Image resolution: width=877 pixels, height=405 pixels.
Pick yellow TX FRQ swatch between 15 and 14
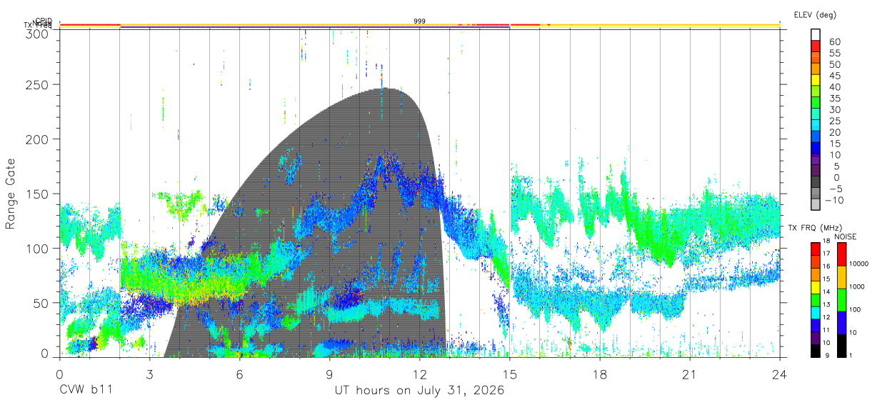point(814,287)
